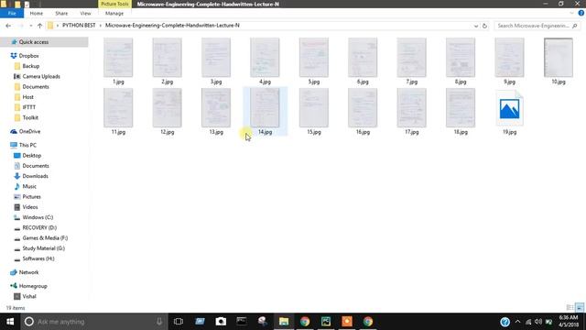Open the Windows Start menu
This screenshot has width=586, height=330.
point(10,322)
